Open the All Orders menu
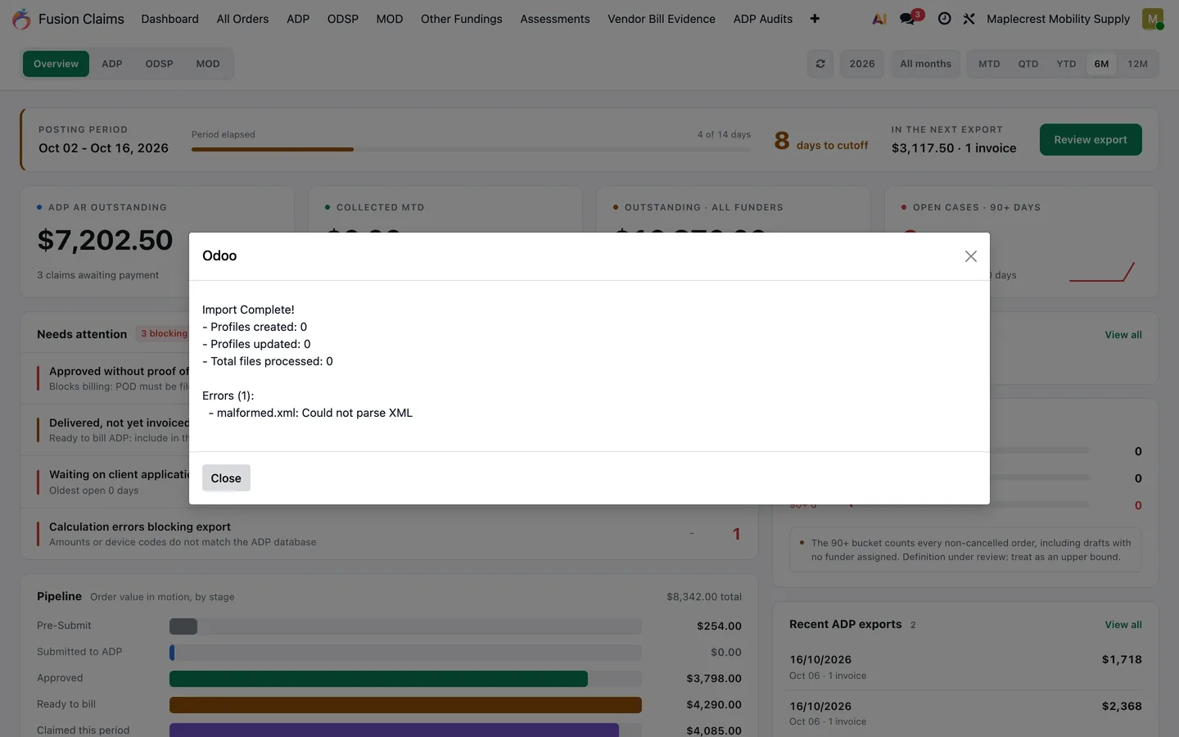This screenshot has height=737, width=1179. (242, 19)
